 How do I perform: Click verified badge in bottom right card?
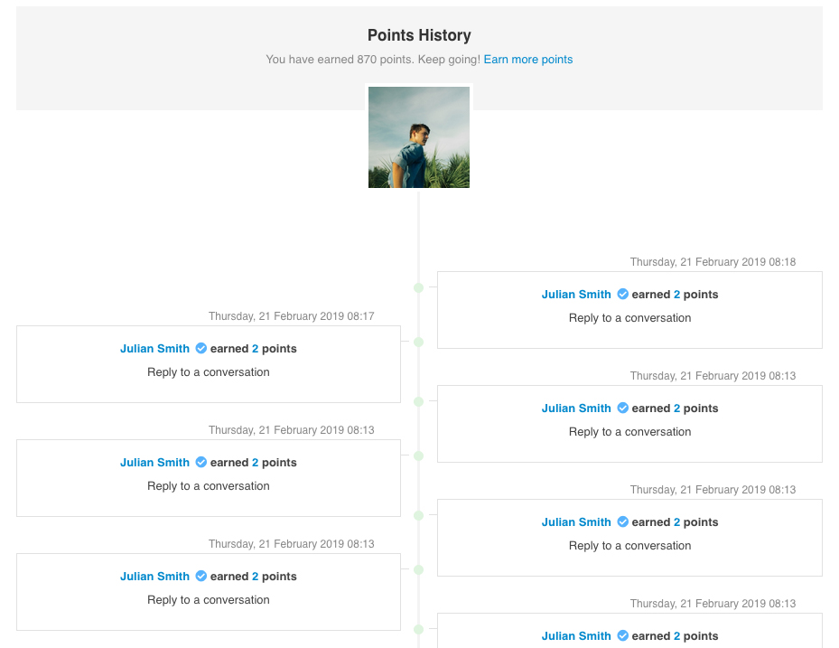click(623, 635)
